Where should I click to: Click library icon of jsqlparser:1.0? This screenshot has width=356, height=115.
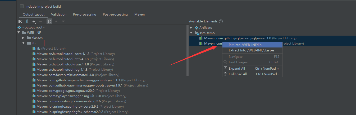[x=201, y=38]
